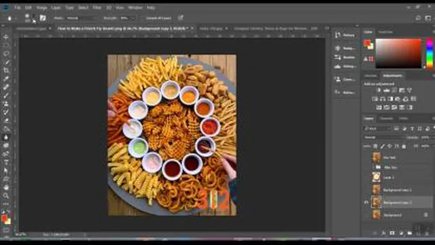This screenshot has height=245, width=435.
Task: Open the layer blend mode dropdown
Action: [383, 137]
